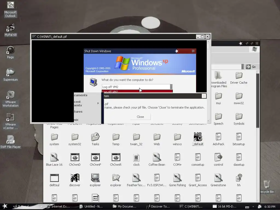Select the MyPal 68 desktop shortcut

click(10, 30)
